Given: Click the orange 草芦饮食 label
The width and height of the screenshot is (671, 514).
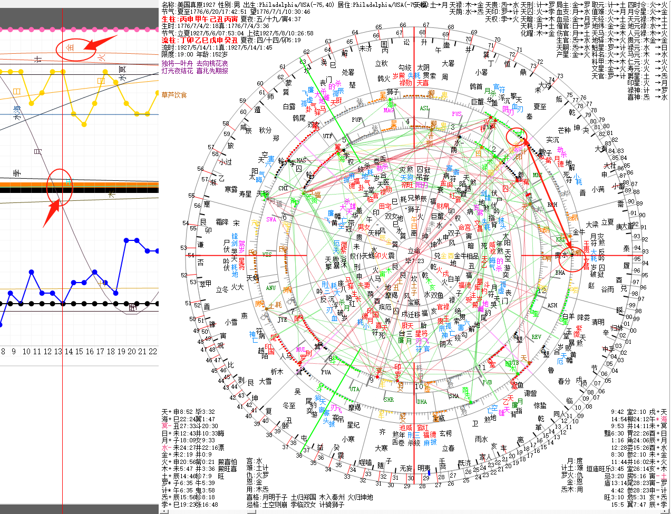Looking at the screenshot, I should tap(174, 95).
